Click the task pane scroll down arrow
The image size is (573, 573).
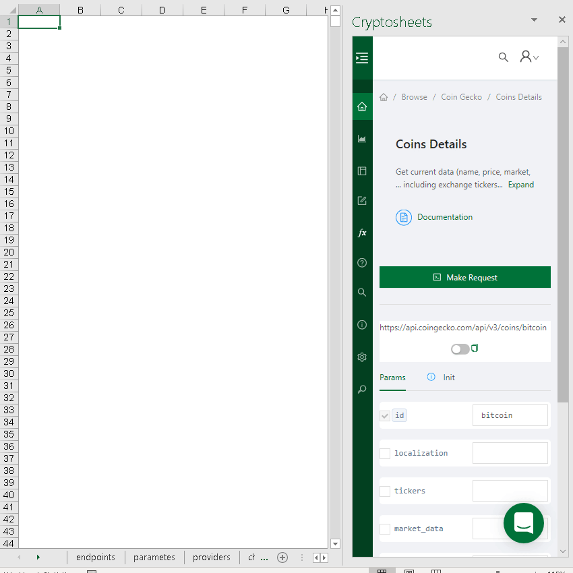(x=563, y=551)
